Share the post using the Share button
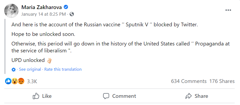Image resolution: width=240 pixels, height=105 pixels. click(197, 96)
